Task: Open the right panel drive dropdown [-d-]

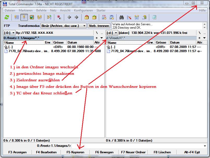Action: (112, 33)
